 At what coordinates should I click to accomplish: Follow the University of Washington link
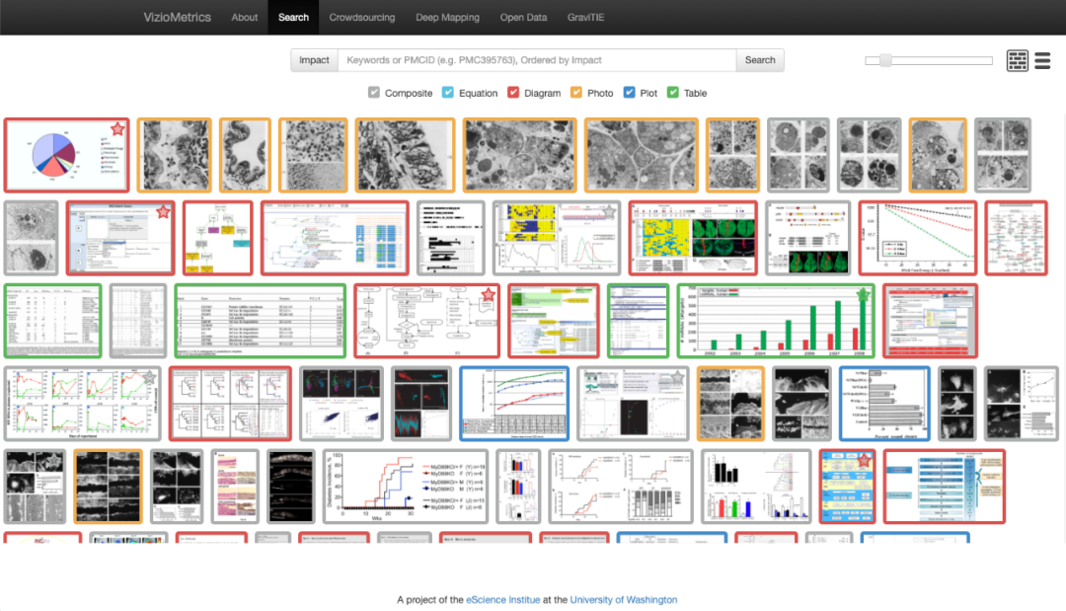point(624,599)
